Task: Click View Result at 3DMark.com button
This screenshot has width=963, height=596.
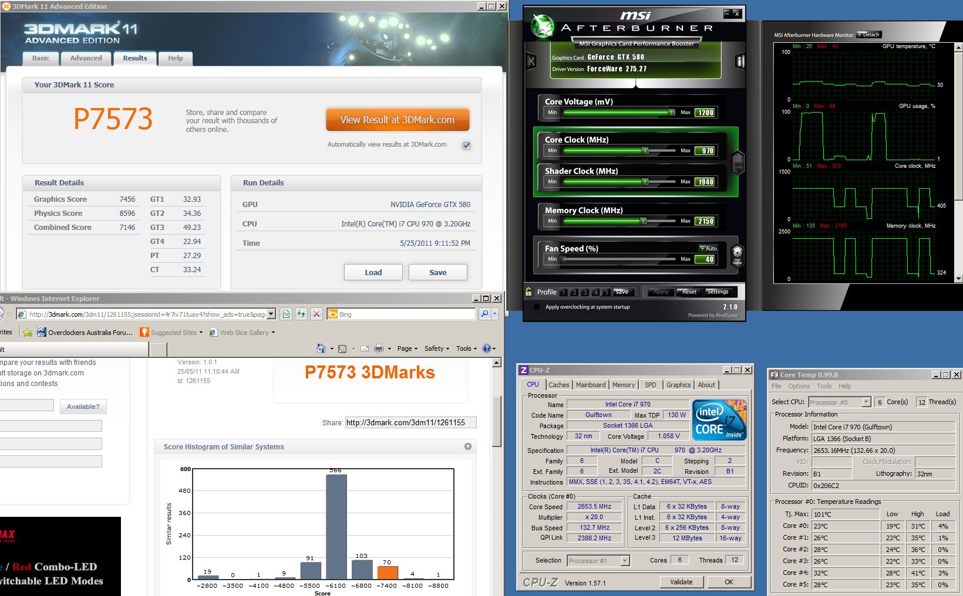Action: (398, 120)
